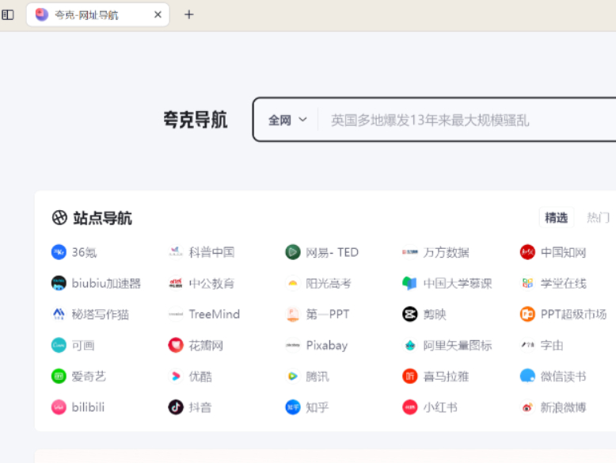Open the biubiu加速器 link text

pos(106,283)
